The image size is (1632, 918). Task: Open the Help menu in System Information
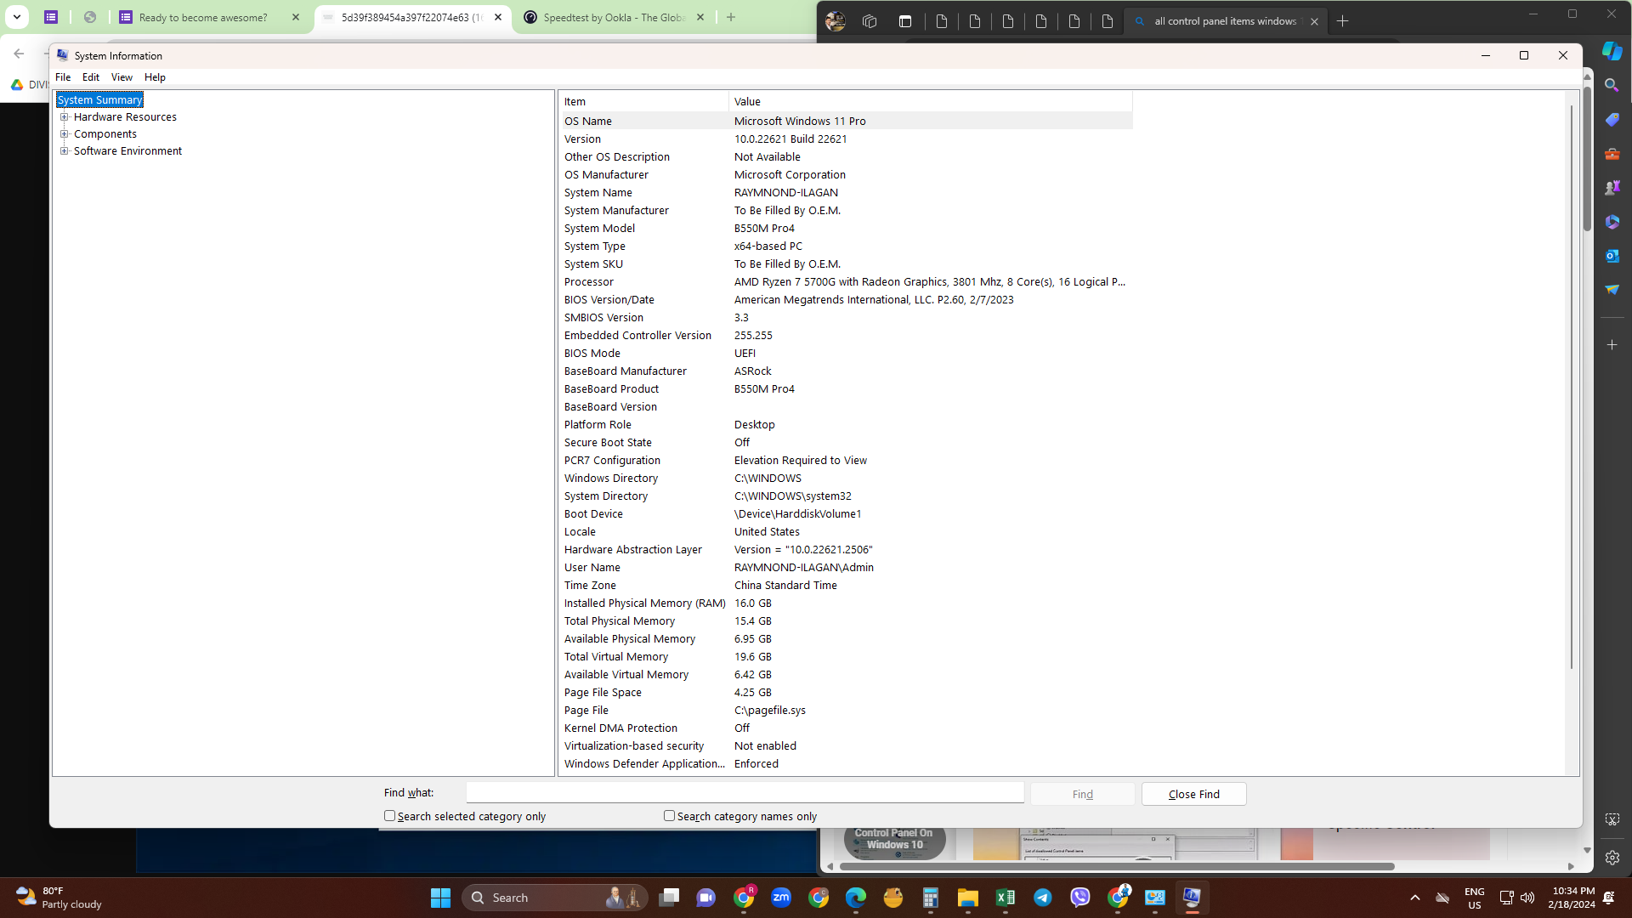[x=155, y=77]
